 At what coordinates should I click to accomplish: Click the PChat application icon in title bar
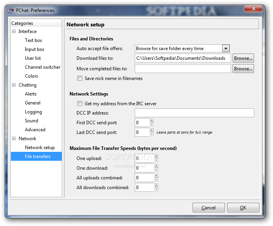(11, 10)
